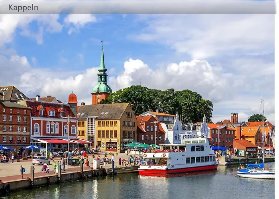Click the silver car parked on quay
The width and height of the screenshot is (279, 199).
point(40,160)
